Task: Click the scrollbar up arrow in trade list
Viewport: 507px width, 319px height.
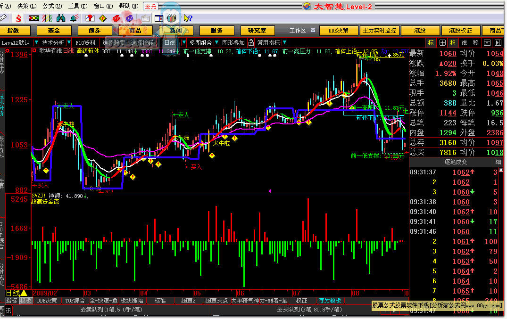Action: (x=501, y=170)
